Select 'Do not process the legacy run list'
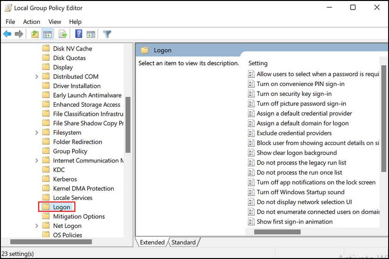The image size is (389, 259). [x=301, y=163]
